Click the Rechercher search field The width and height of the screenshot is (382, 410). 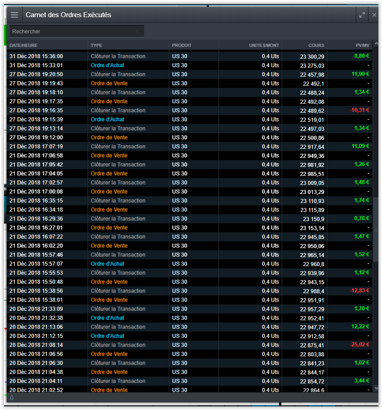click(76, 32)
